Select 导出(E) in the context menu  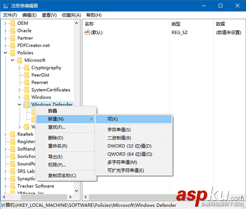(x=65, y=157)
